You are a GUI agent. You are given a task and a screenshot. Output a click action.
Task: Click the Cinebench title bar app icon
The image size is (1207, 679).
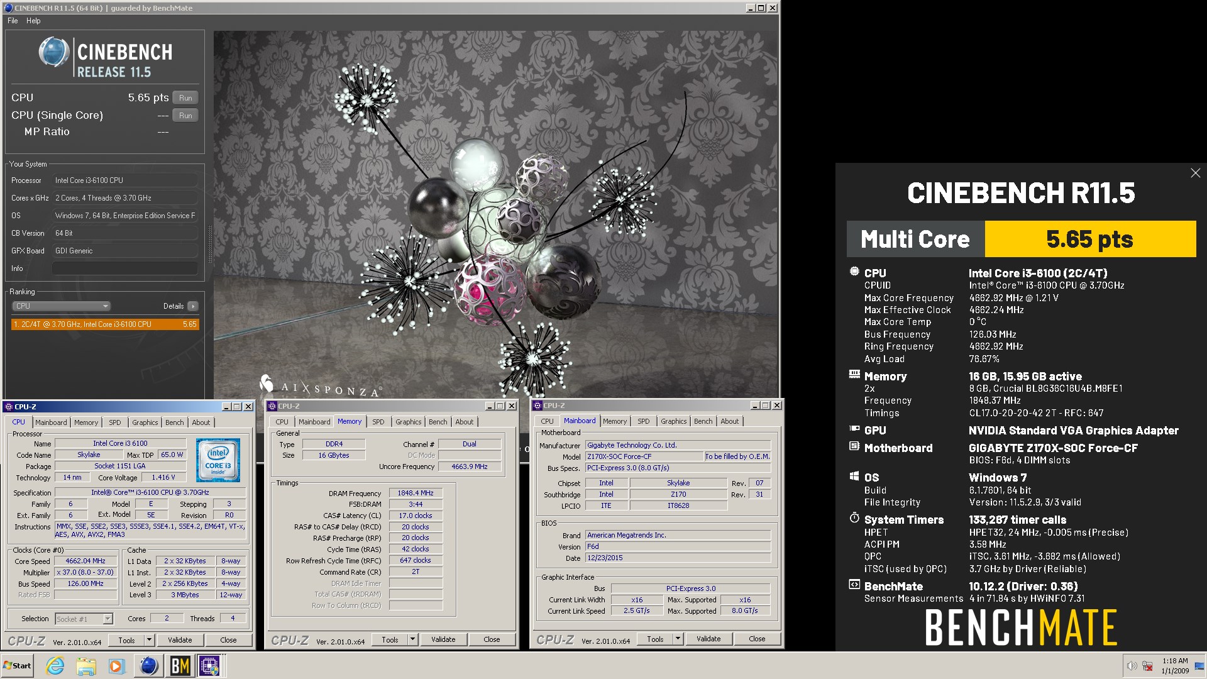click(x=8, y=8)
